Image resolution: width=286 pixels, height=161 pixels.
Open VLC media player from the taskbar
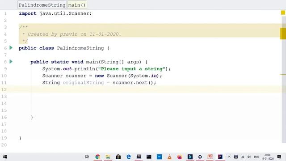(x=169, y=157)
